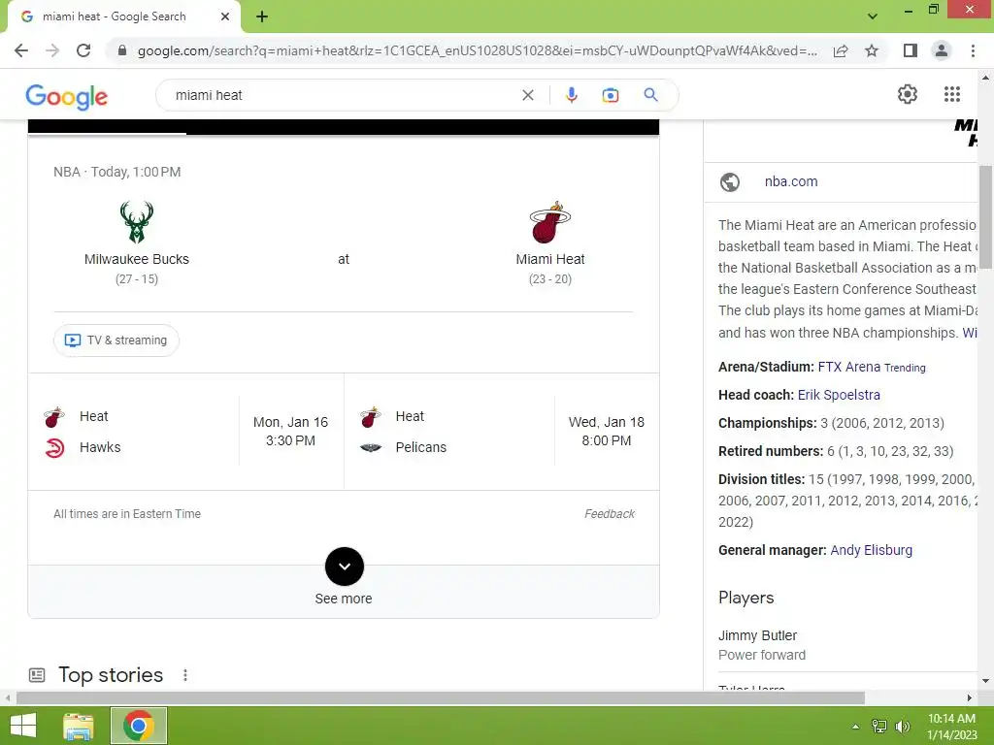Screen dimensions: 994x745
Task: Close the miami heat search tab
Action: [225, 16]
